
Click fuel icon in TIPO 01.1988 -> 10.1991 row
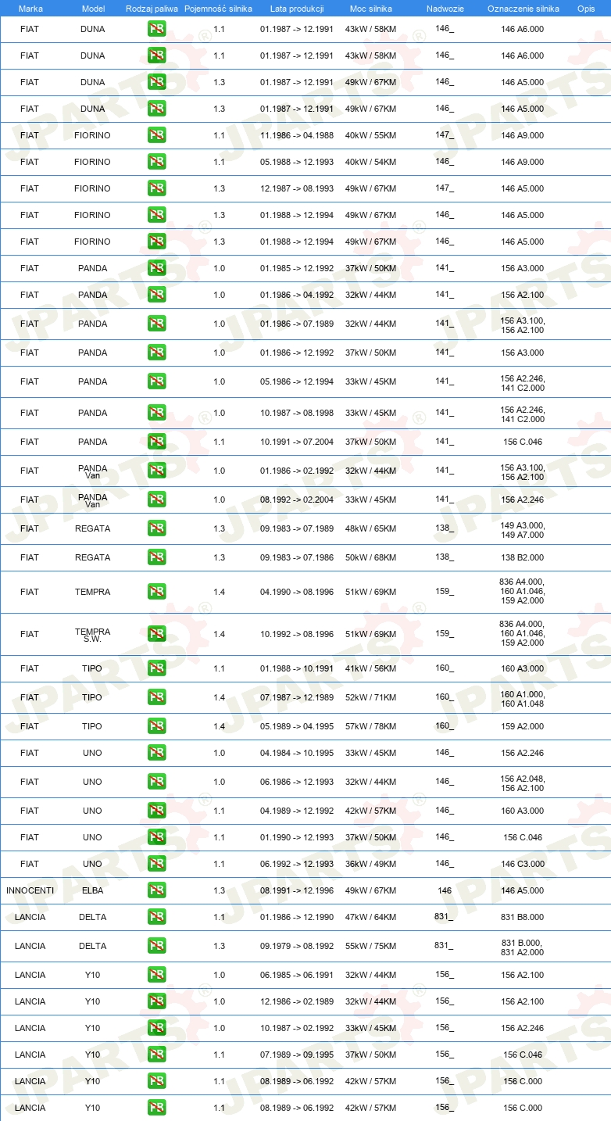point(156,668)
